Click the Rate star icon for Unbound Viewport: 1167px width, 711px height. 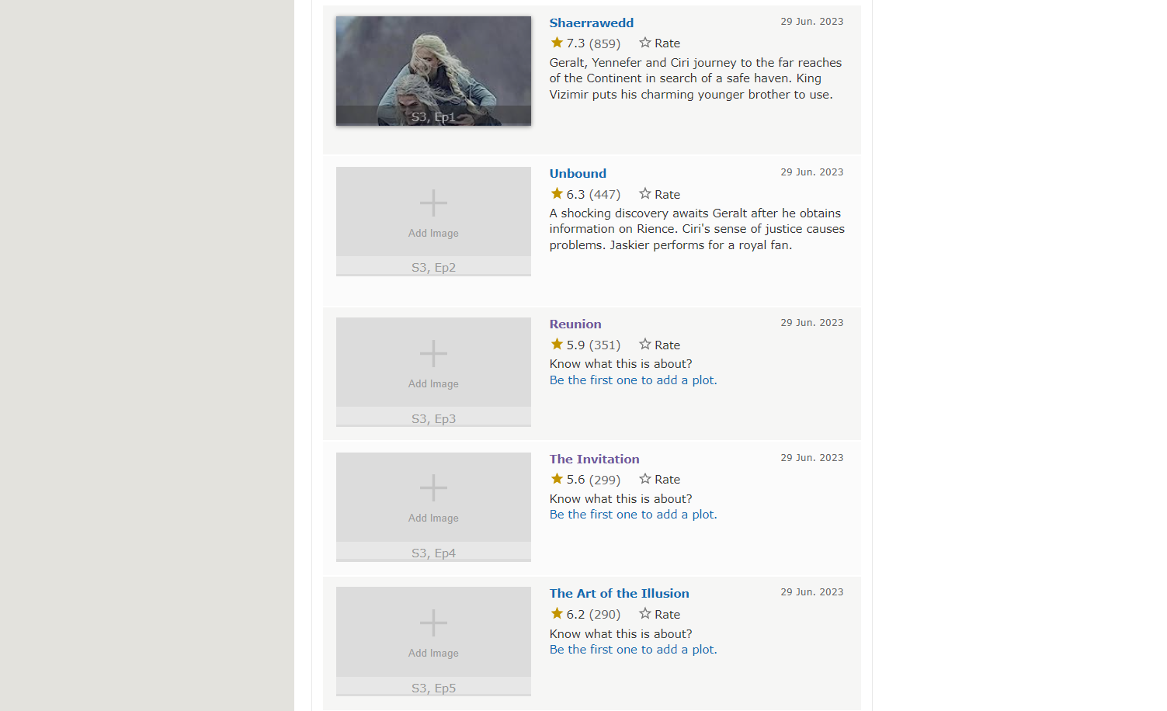(x=644, y=193)
